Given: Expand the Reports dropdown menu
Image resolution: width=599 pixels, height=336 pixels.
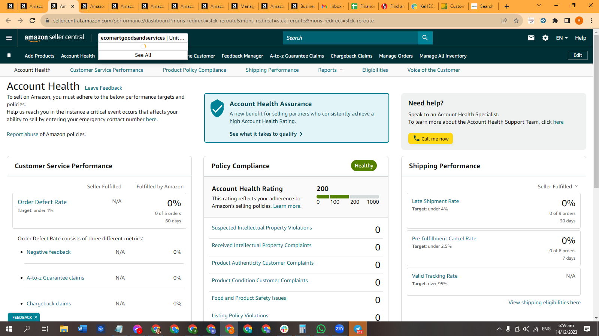Looking at the screenshot, I should [330, 70].
